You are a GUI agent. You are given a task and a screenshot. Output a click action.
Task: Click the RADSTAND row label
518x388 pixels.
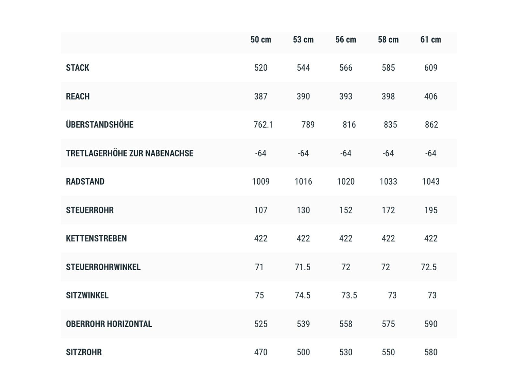coord(85,182)
